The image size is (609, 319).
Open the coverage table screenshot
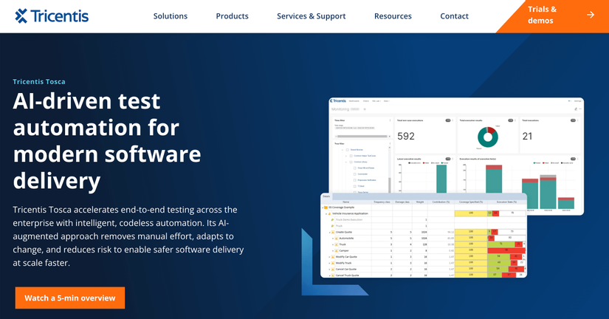[424, 235]
